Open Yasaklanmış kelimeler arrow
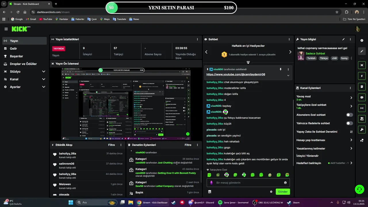Image resolution: width=368 pixels, height=207 pixels. (351, 149)
